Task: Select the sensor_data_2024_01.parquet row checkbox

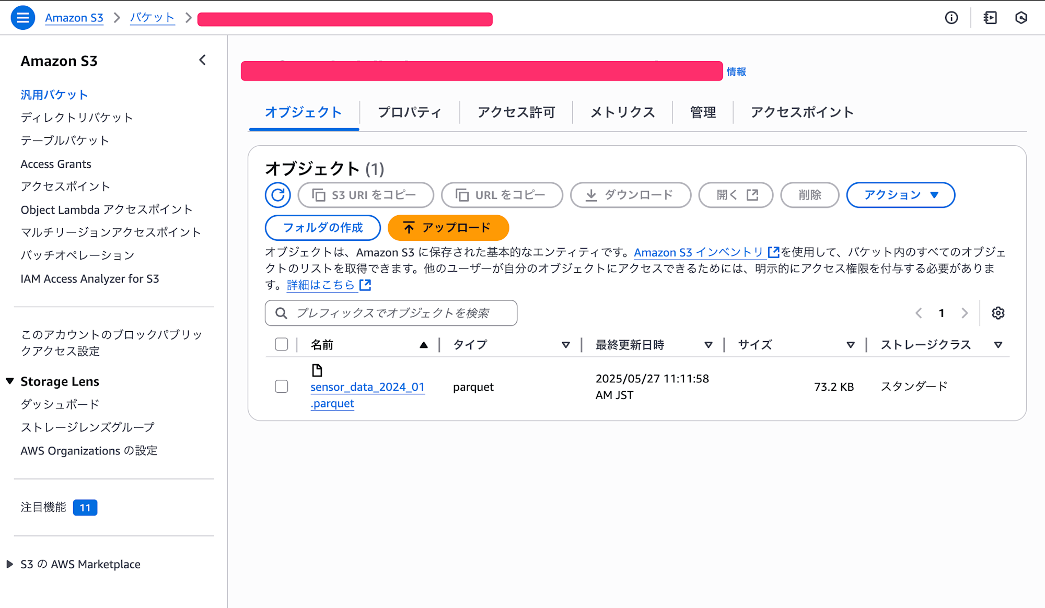Action: coord(282,386)
